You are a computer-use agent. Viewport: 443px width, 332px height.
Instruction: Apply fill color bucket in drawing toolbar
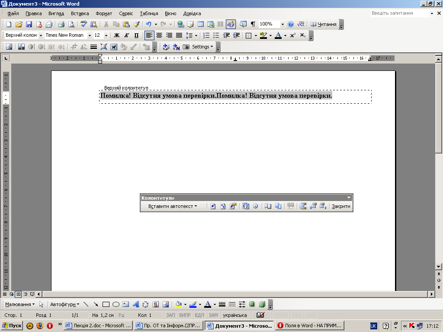click(x=178, y=304)
